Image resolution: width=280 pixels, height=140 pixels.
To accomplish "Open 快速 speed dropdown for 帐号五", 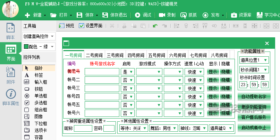I will [194, 105].
